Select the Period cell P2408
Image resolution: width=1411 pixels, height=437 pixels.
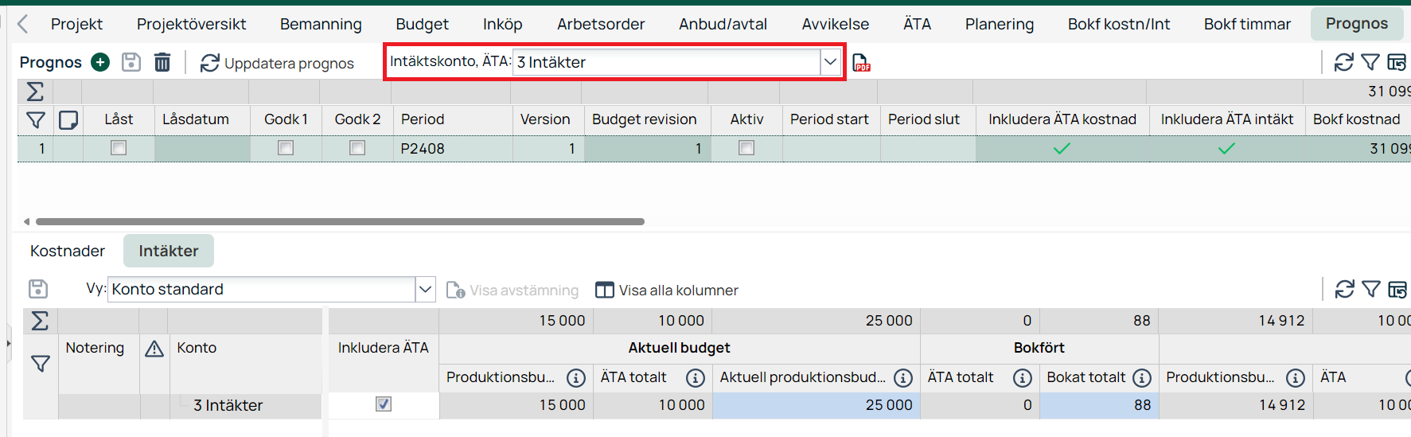pos(453,148)
